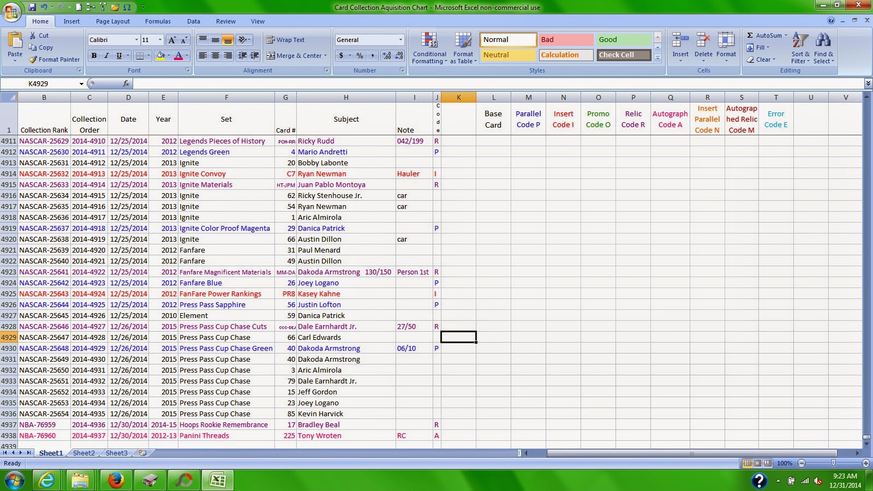Decrease the cell indent
The height and width of the screenshot is (491, 873).
[242, 56]
